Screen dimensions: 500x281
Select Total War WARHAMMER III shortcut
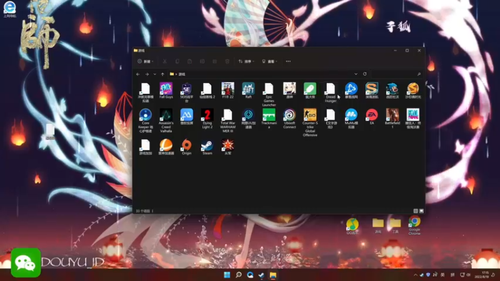point(227,121)
